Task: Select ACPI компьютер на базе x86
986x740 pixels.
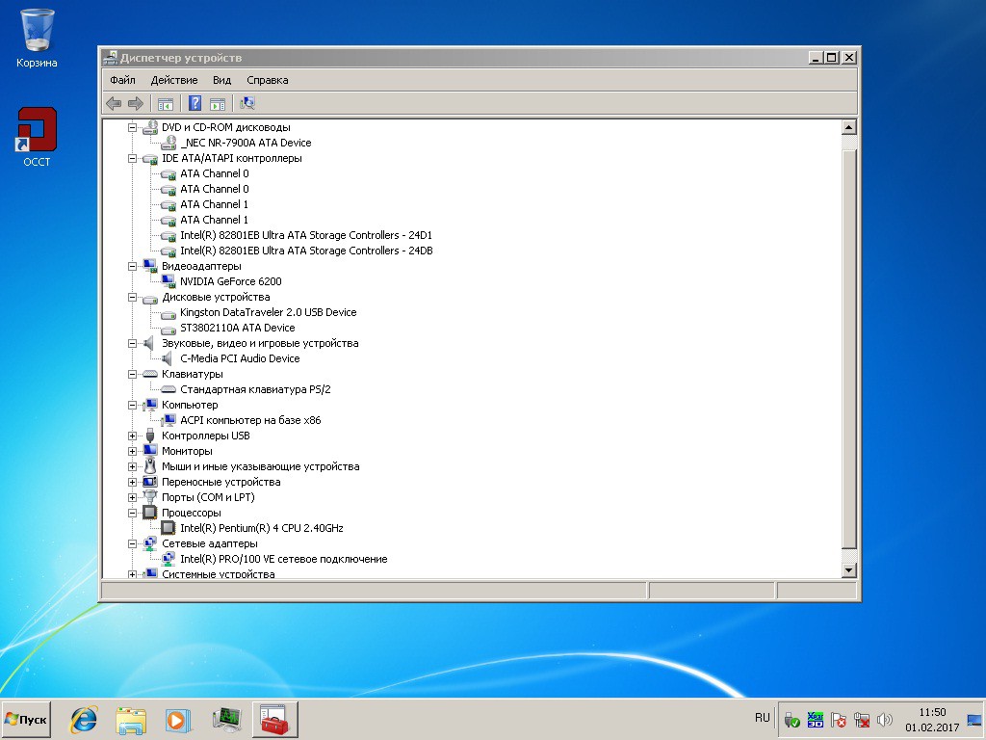Action: point(250,420)
